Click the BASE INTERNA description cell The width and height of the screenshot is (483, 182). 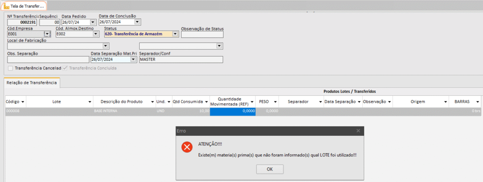[125, 112]
